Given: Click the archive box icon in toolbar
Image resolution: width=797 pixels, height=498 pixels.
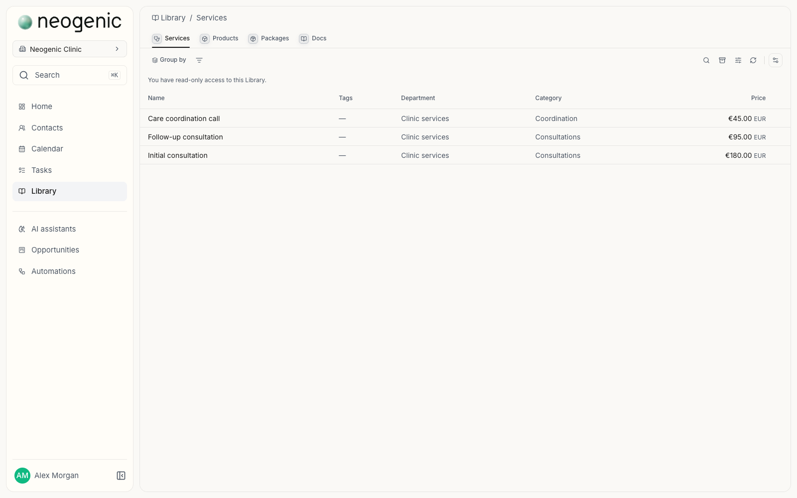Looking at the screenshot, I should (x=722, y=60).
